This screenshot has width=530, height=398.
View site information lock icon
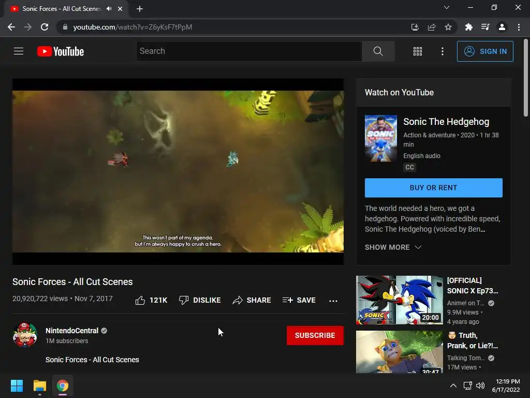[x=65, y=27]
